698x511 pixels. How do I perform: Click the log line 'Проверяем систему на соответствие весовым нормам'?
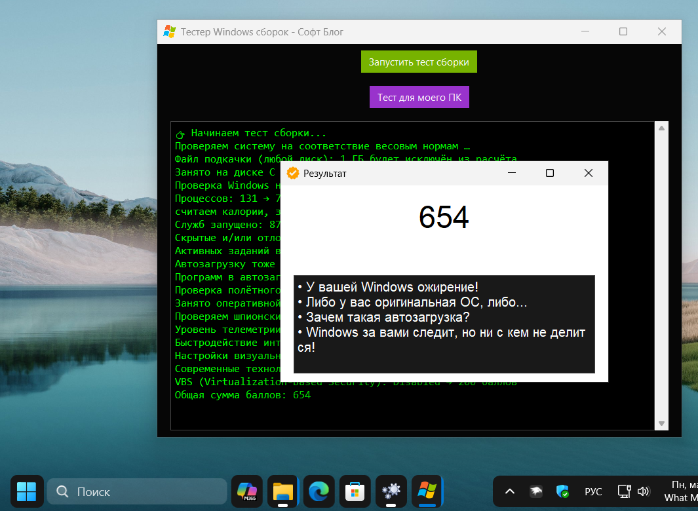[322, 146]
